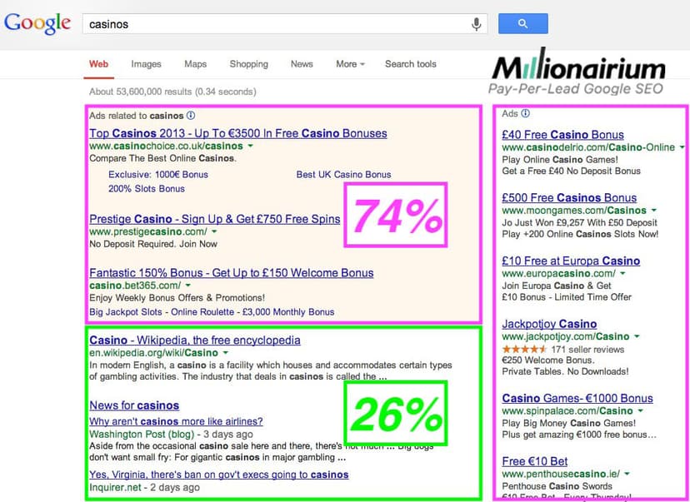Switch to the Images tab

click(x=146, y=64)
